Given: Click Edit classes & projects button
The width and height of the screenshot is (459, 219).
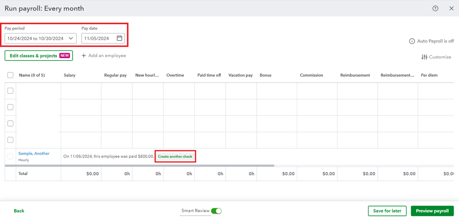Looking at the screenshot, I should pyautogui.click(x=39, y=56).
